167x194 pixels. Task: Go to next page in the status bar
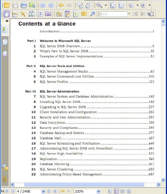pyautogui.click(x=49, y=191)
